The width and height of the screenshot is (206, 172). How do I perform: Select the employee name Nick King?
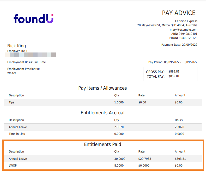16,46
